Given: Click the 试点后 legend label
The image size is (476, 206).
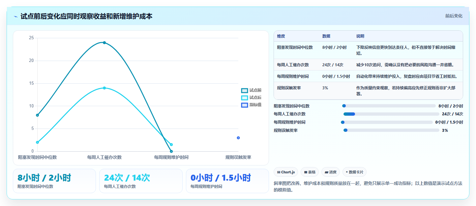Looking at the screenshot, I should pos(255,98).
